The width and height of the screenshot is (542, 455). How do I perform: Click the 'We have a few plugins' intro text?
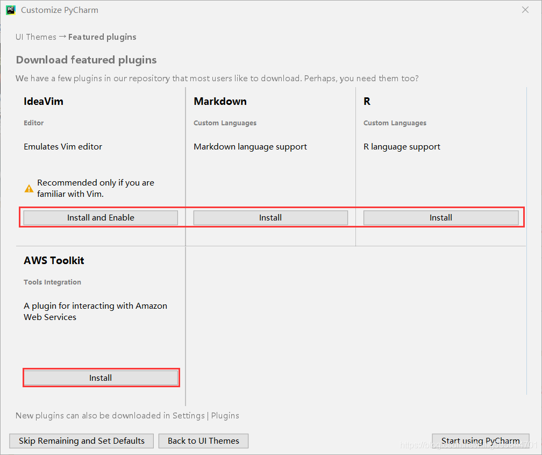217,79
